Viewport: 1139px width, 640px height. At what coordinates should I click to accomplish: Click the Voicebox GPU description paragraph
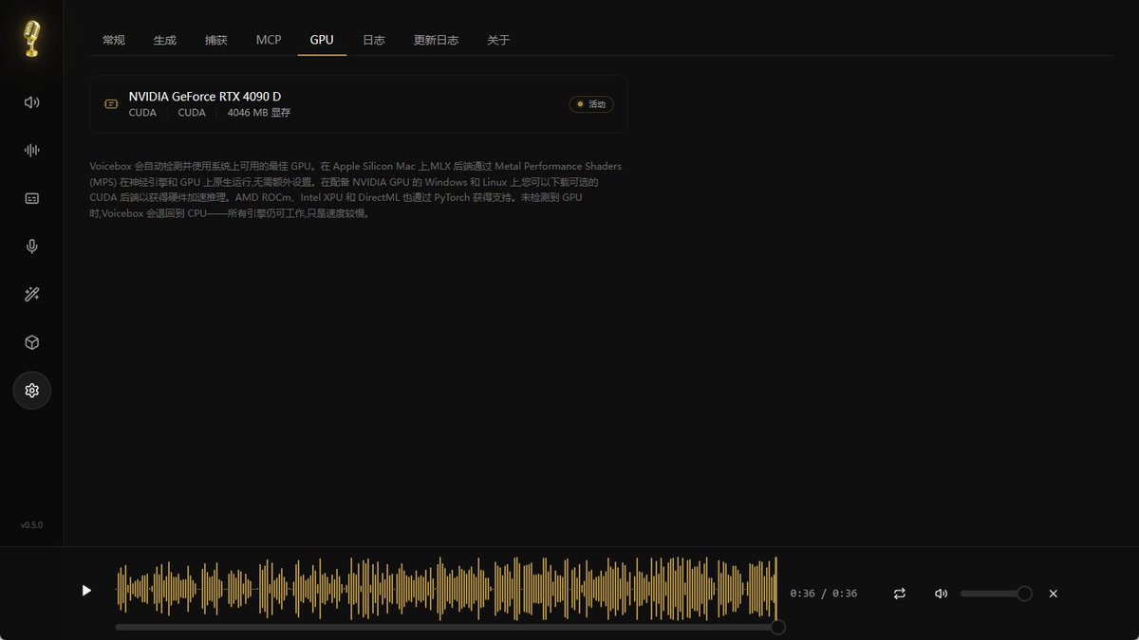pos(356,190)
